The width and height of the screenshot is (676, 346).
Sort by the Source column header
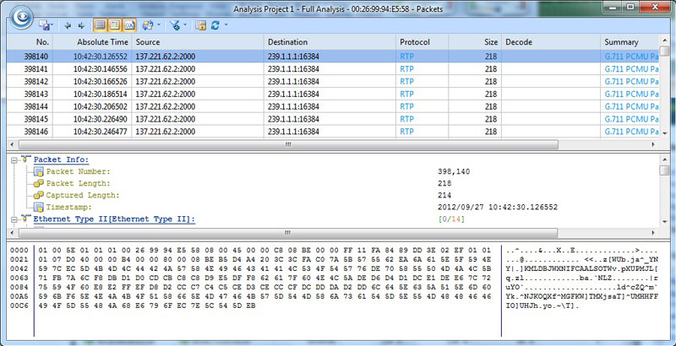coord(198,42)
